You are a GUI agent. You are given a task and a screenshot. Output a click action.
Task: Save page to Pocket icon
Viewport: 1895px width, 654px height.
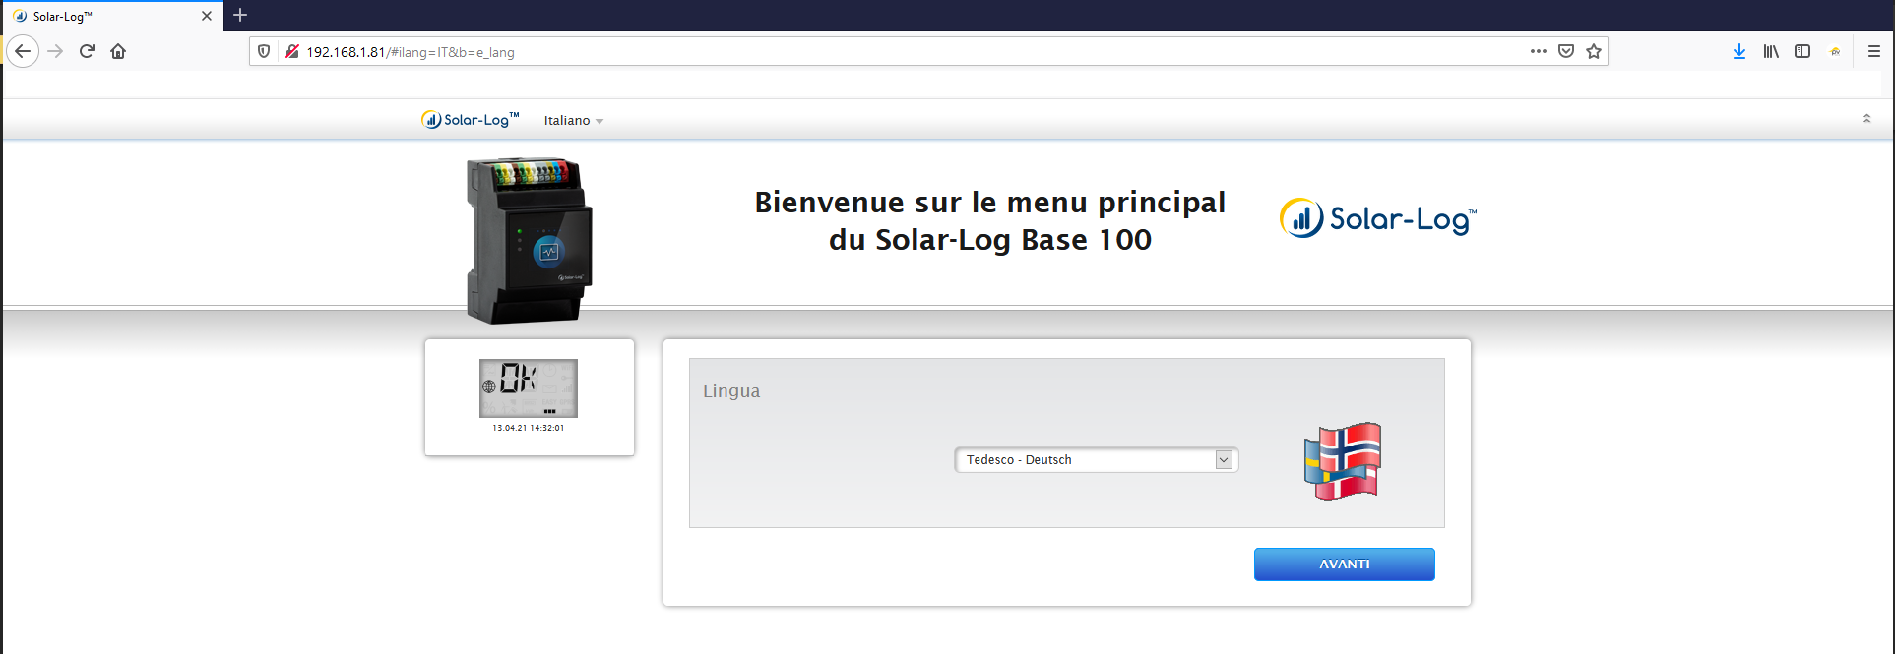point(1566,51)
